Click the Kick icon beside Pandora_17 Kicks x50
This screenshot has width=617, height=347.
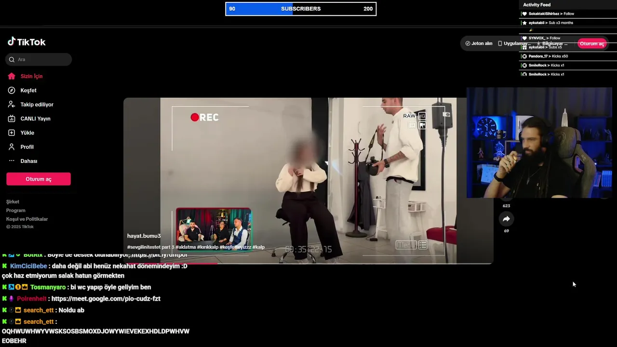click(x=524, y=56)
